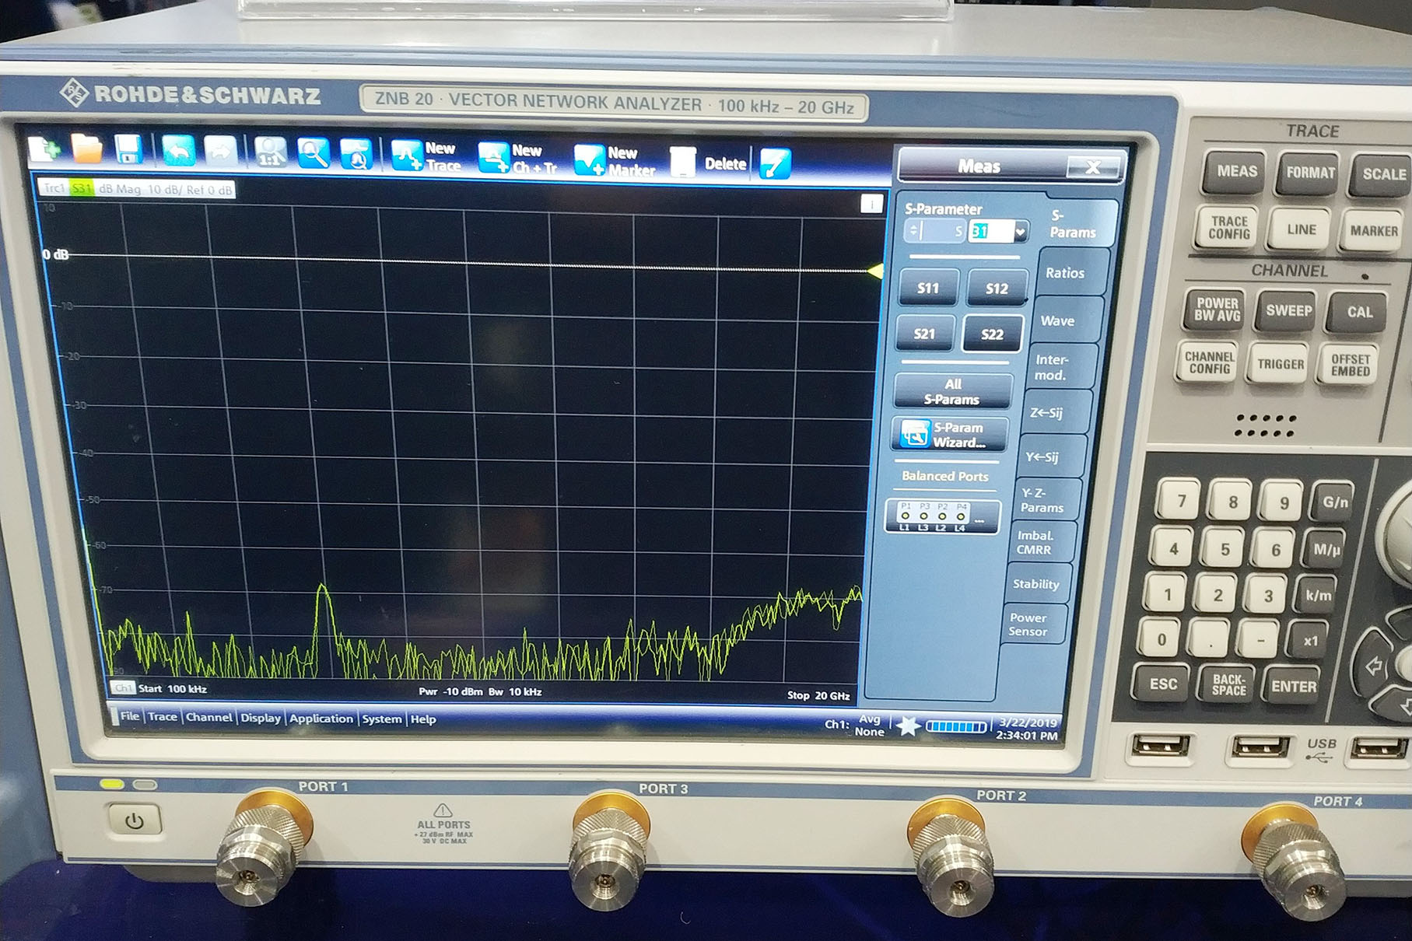This screenshot has height=941, width=1412.
Task: Open a file with the folder icon
Action: click(x=87, y=149)
